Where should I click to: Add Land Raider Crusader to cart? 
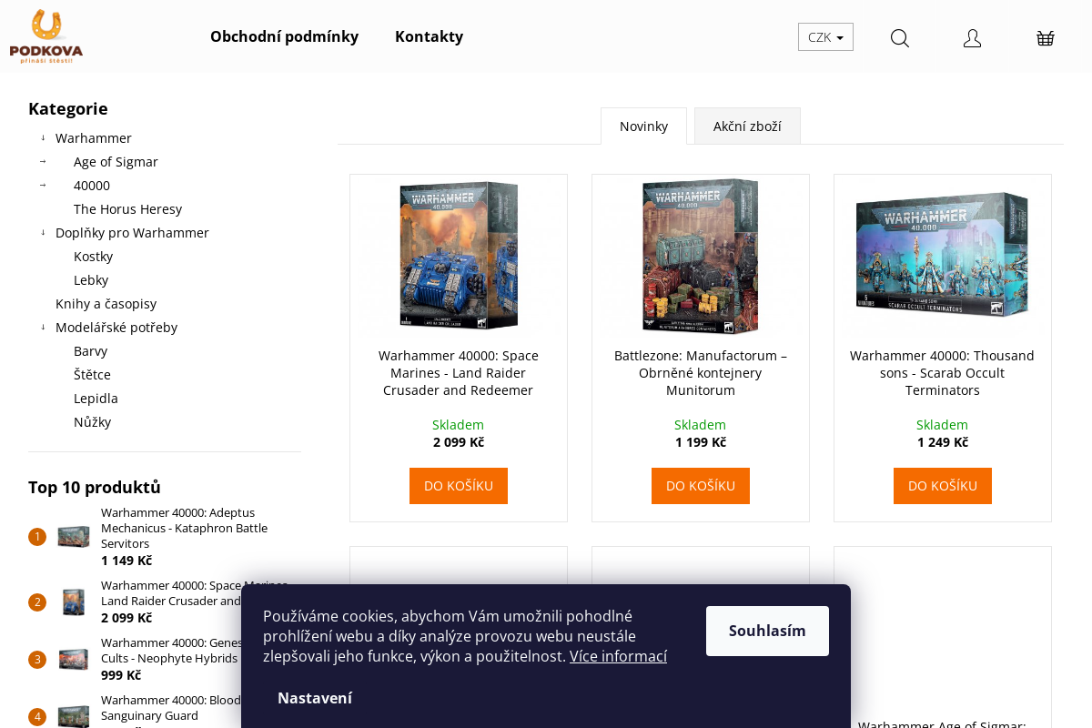[458, 486]
